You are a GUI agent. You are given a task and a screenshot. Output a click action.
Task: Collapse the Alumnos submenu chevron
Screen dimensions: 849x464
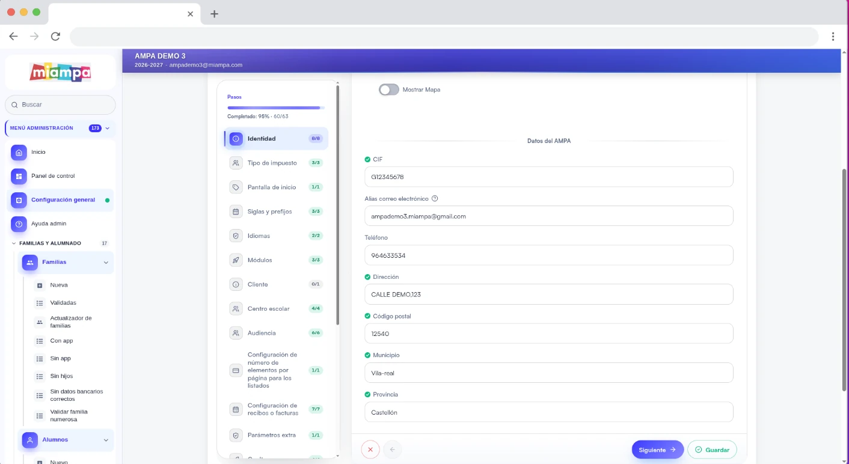click(x=106, y=440)
